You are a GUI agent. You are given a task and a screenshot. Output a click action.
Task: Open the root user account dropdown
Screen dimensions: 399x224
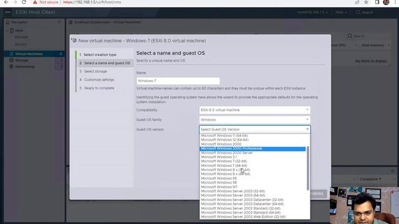[x=312, y=12]
